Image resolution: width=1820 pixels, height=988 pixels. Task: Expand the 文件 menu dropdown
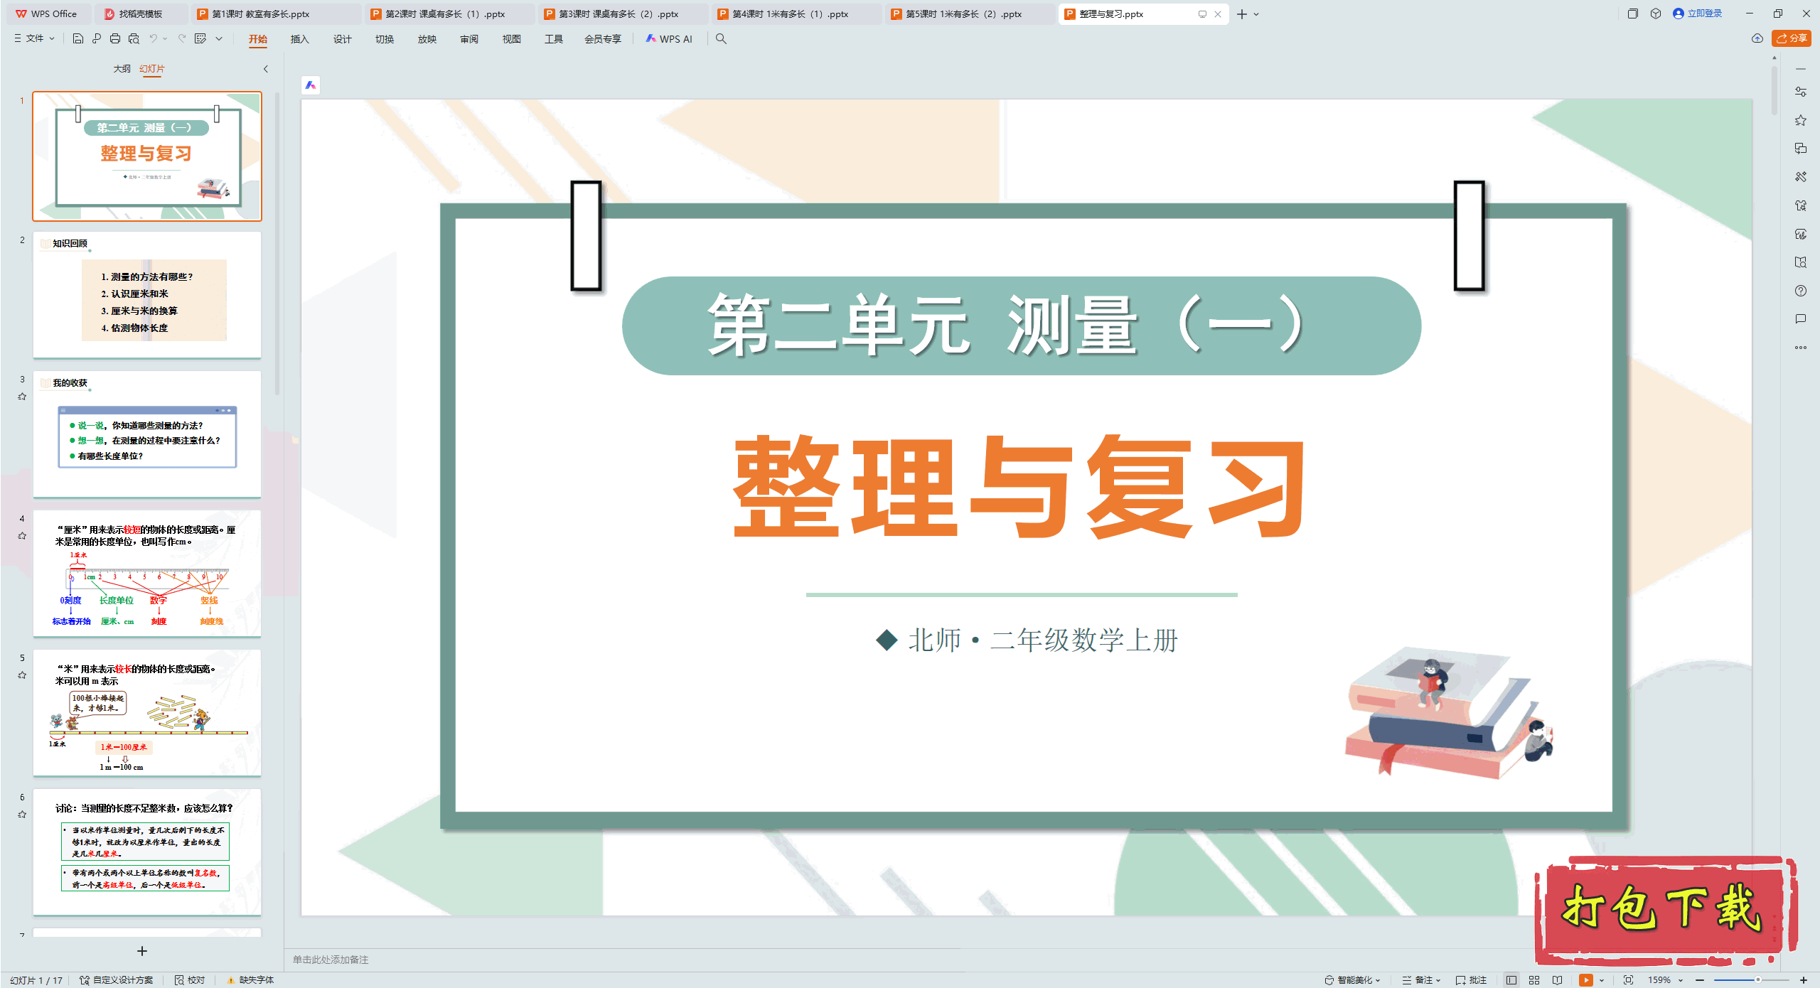pyautogui.click(x=34, y=39)
